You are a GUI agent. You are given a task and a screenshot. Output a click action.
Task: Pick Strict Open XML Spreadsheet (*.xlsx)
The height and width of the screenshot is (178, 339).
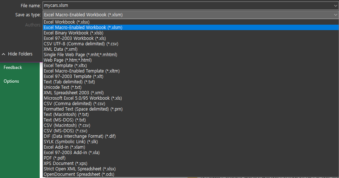click(191, 169)
